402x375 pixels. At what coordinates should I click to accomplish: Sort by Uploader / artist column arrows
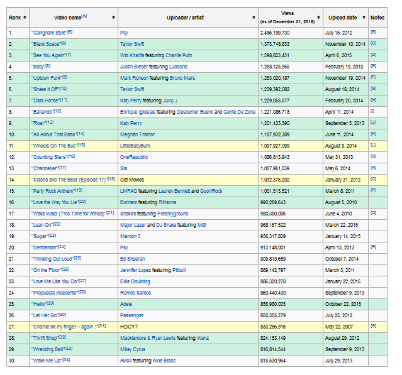254,18
